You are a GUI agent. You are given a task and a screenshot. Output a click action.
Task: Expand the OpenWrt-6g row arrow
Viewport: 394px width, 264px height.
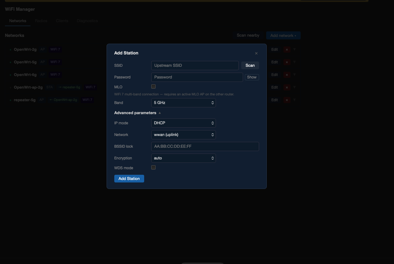click(294, 74)
